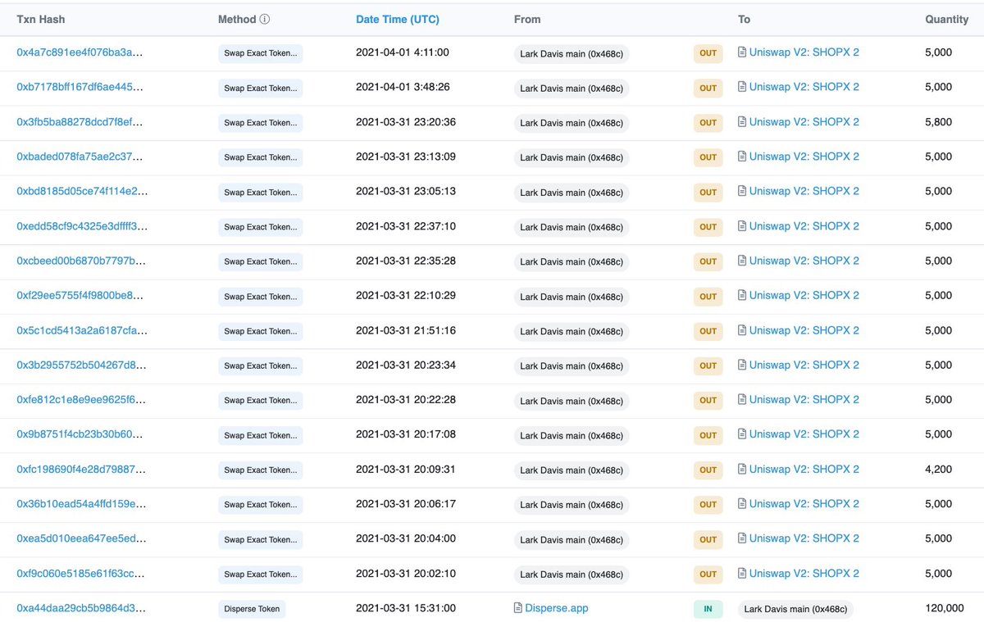Open Uniswap V2: SHOPX 2 link, 22:35:28 row

pyautogui.click(x=804, y=261)
